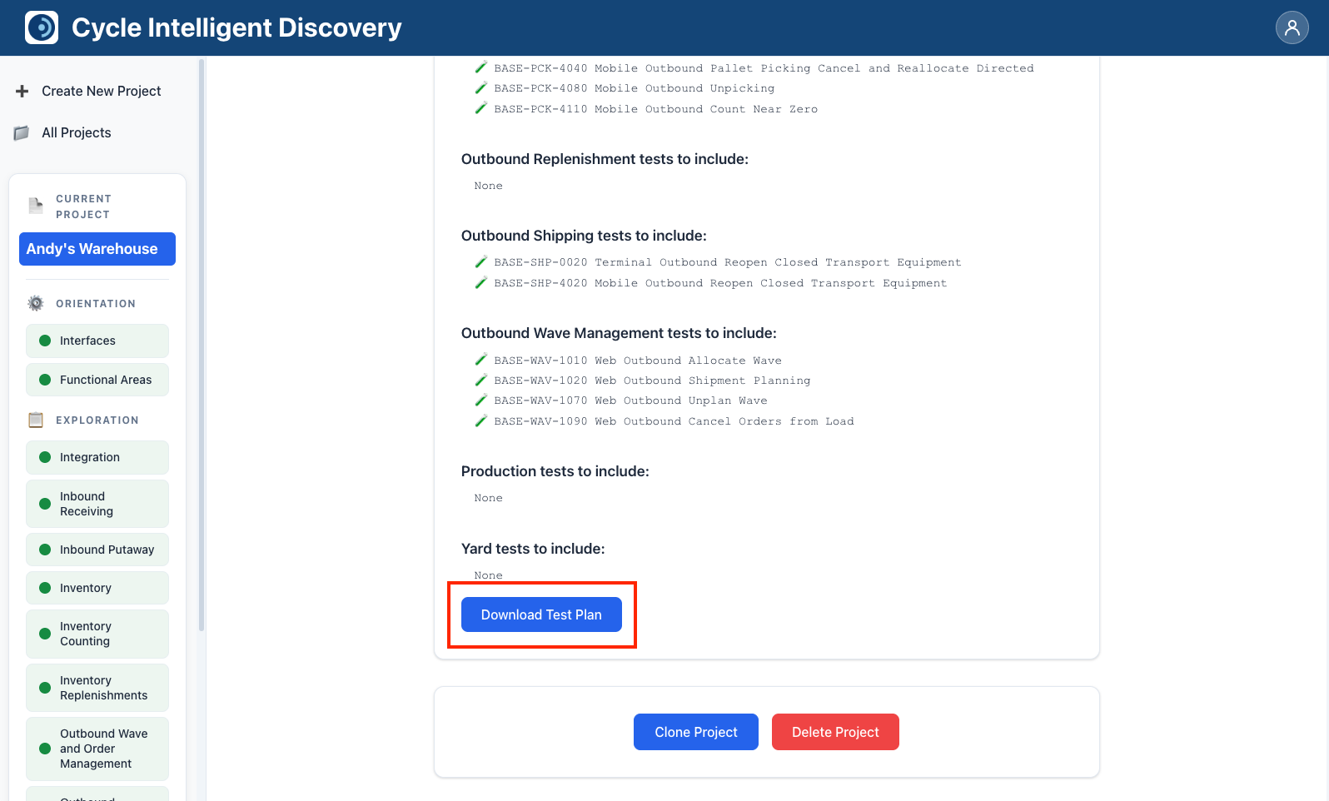
Task: Select Andy's Warehouse current project
Action: [x=97, y=249]
